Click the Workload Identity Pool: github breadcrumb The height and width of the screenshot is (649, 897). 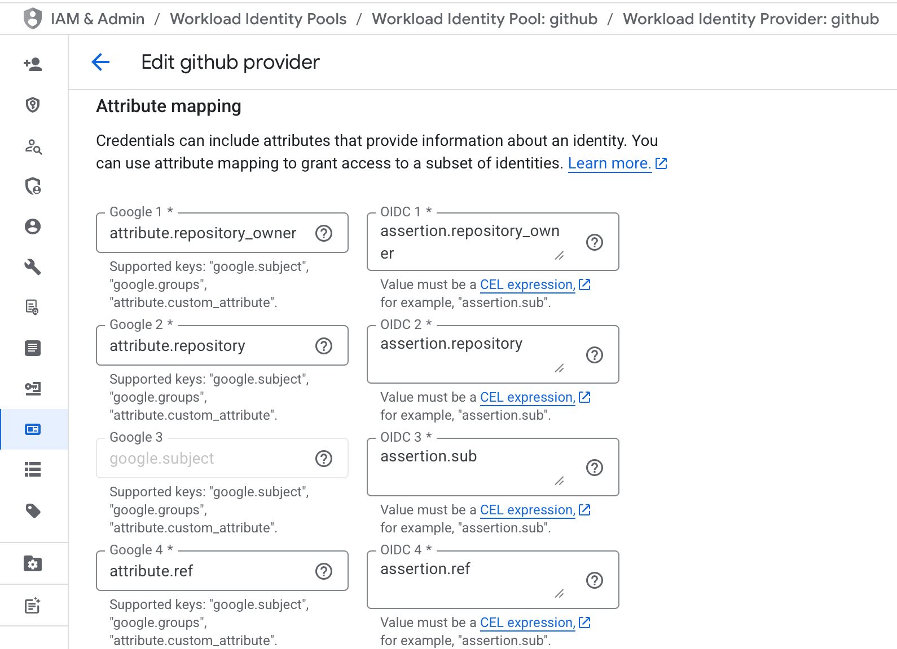coord(485,19)
